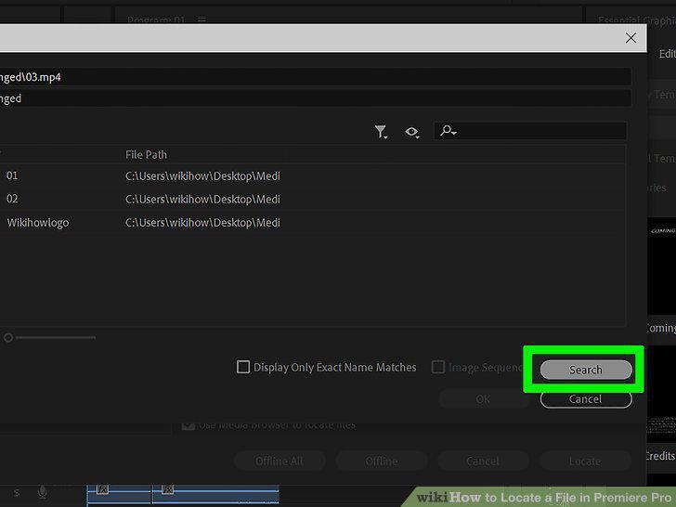Click the Search button

click(586, 370)
